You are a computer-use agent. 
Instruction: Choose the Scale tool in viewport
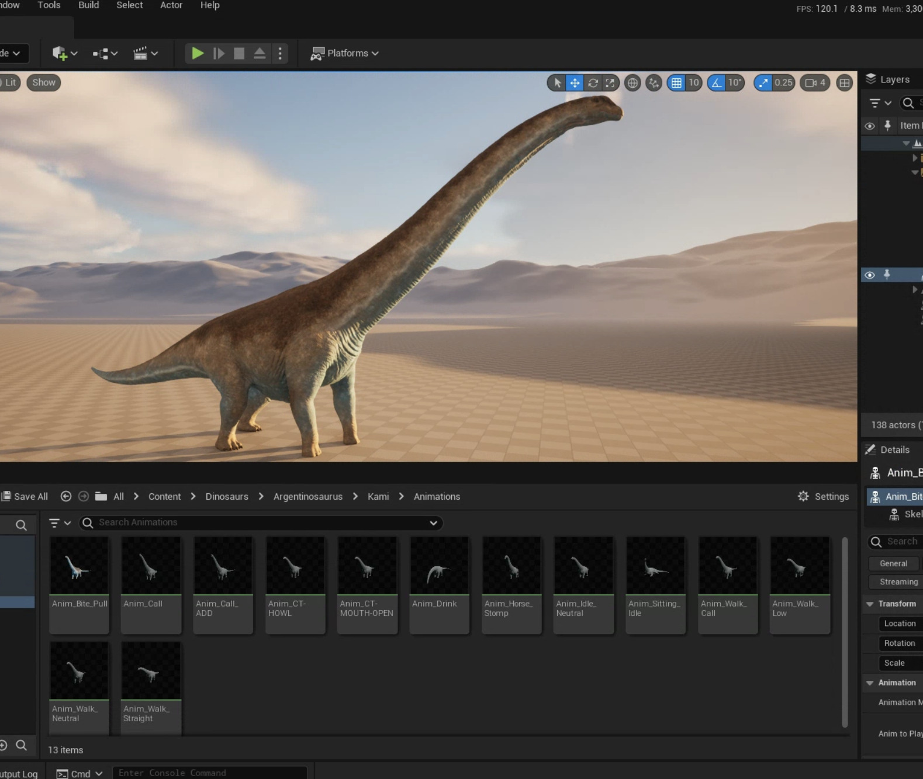pyautogui.click(x=610, y=83)
